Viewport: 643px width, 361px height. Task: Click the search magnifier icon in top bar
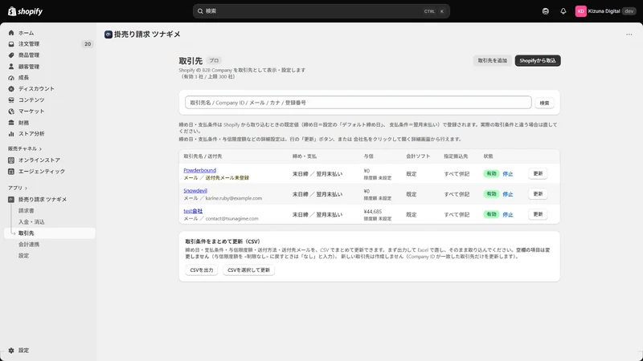coord(200,11)
